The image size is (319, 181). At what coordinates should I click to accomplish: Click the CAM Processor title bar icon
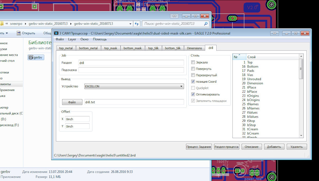tap(56, 33)
